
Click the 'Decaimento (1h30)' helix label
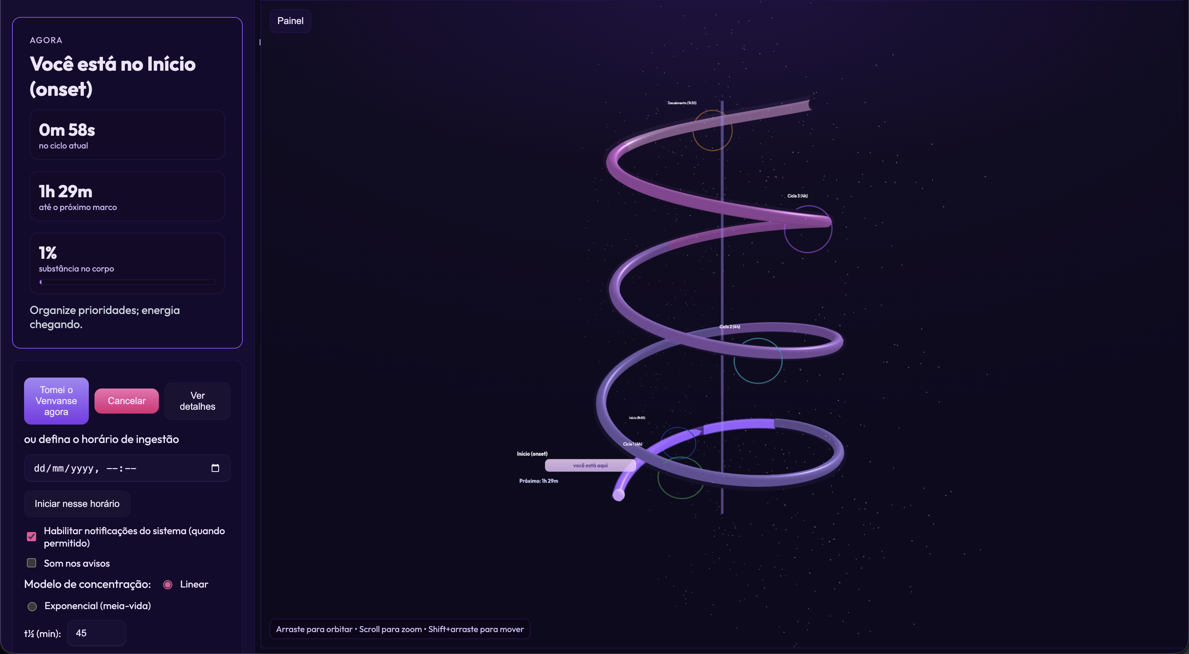(682, 103)
